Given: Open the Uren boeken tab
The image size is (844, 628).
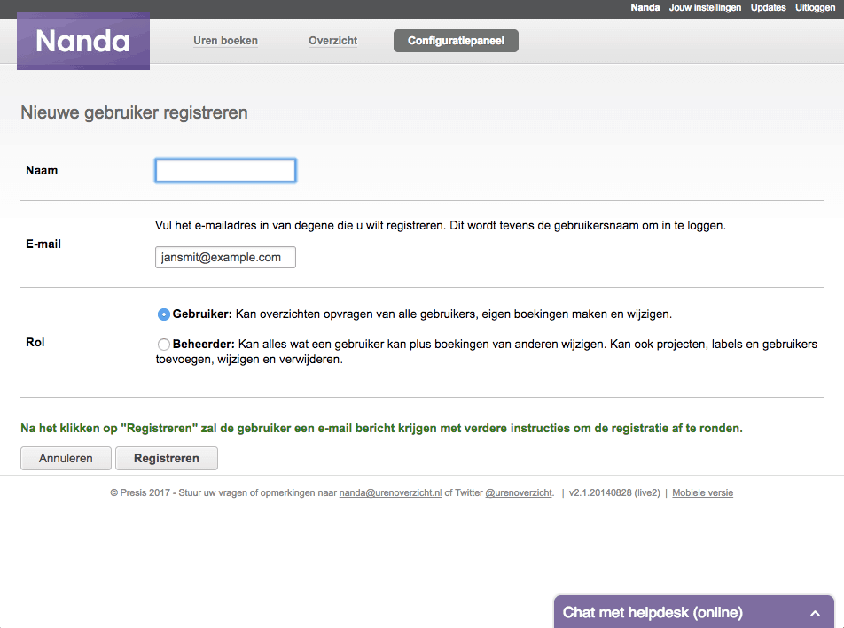Looking at the screenshot, I should [225, 41].
